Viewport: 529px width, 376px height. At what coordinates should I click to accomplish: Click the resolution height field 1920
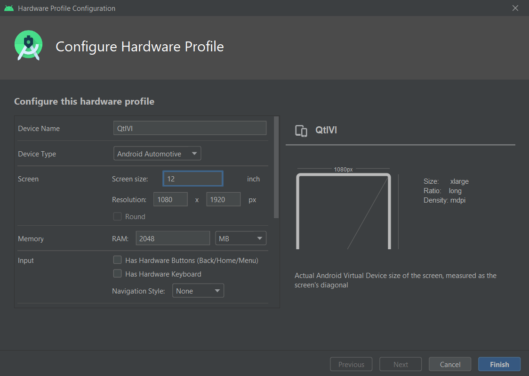[224, 199]
